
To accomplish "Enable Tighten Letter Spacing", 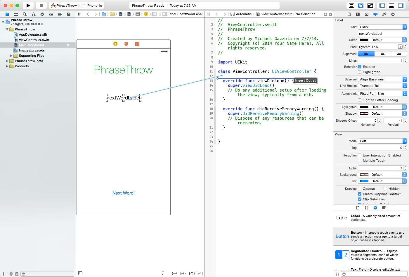I will 360,100.
